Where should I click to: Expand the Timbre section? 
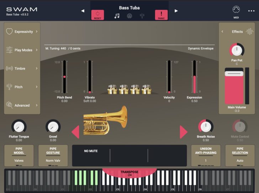coord(22,69)
